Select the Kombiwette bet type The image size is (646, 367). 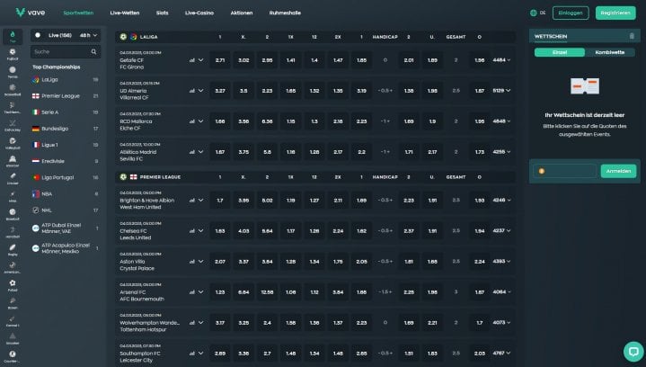(610, 52)
